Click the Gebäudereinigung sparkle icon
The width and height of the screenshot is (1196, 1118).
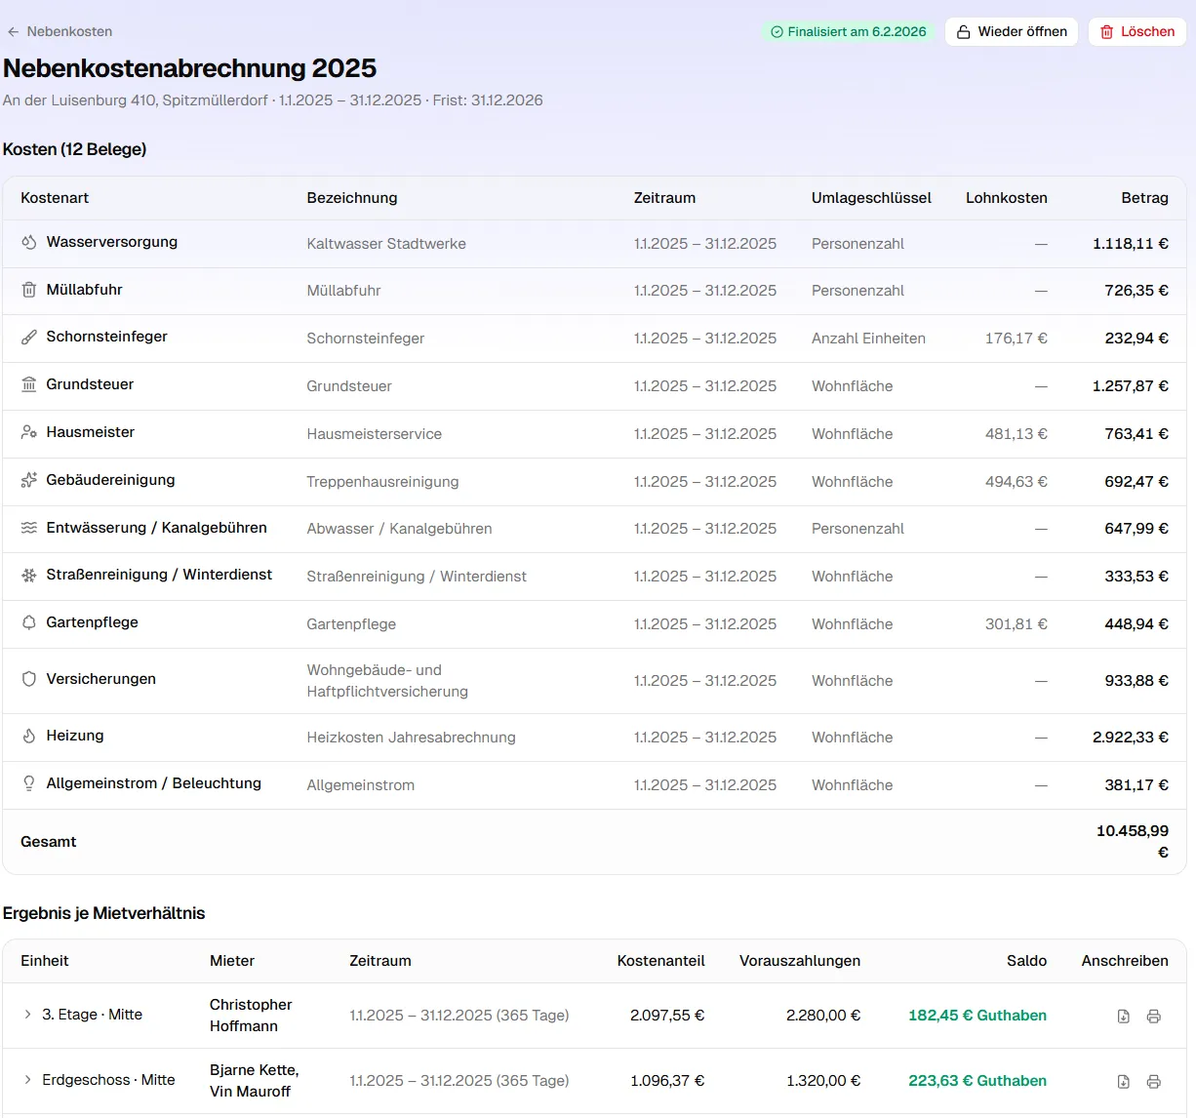point(29,480)
